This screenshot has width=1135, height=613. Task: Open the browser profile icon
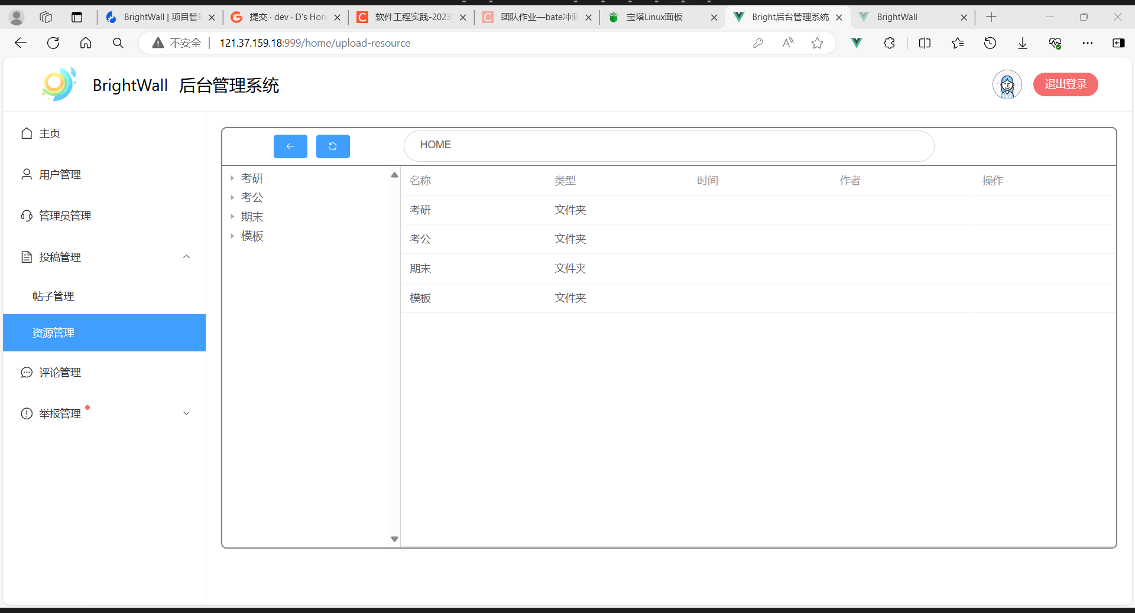(x=17, y=18)
